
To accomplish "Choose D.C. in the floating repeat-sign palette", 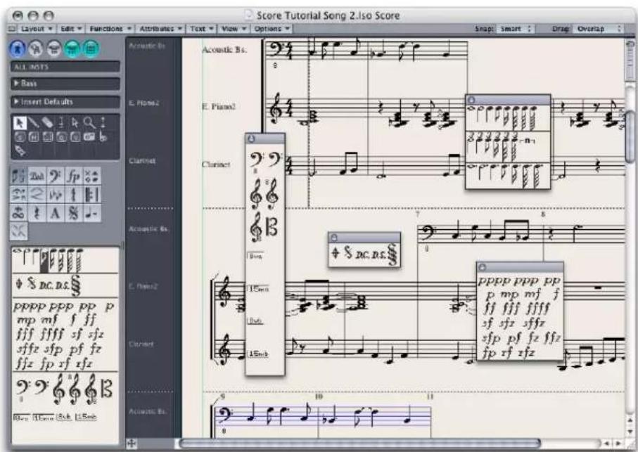I will click(364, 255).
